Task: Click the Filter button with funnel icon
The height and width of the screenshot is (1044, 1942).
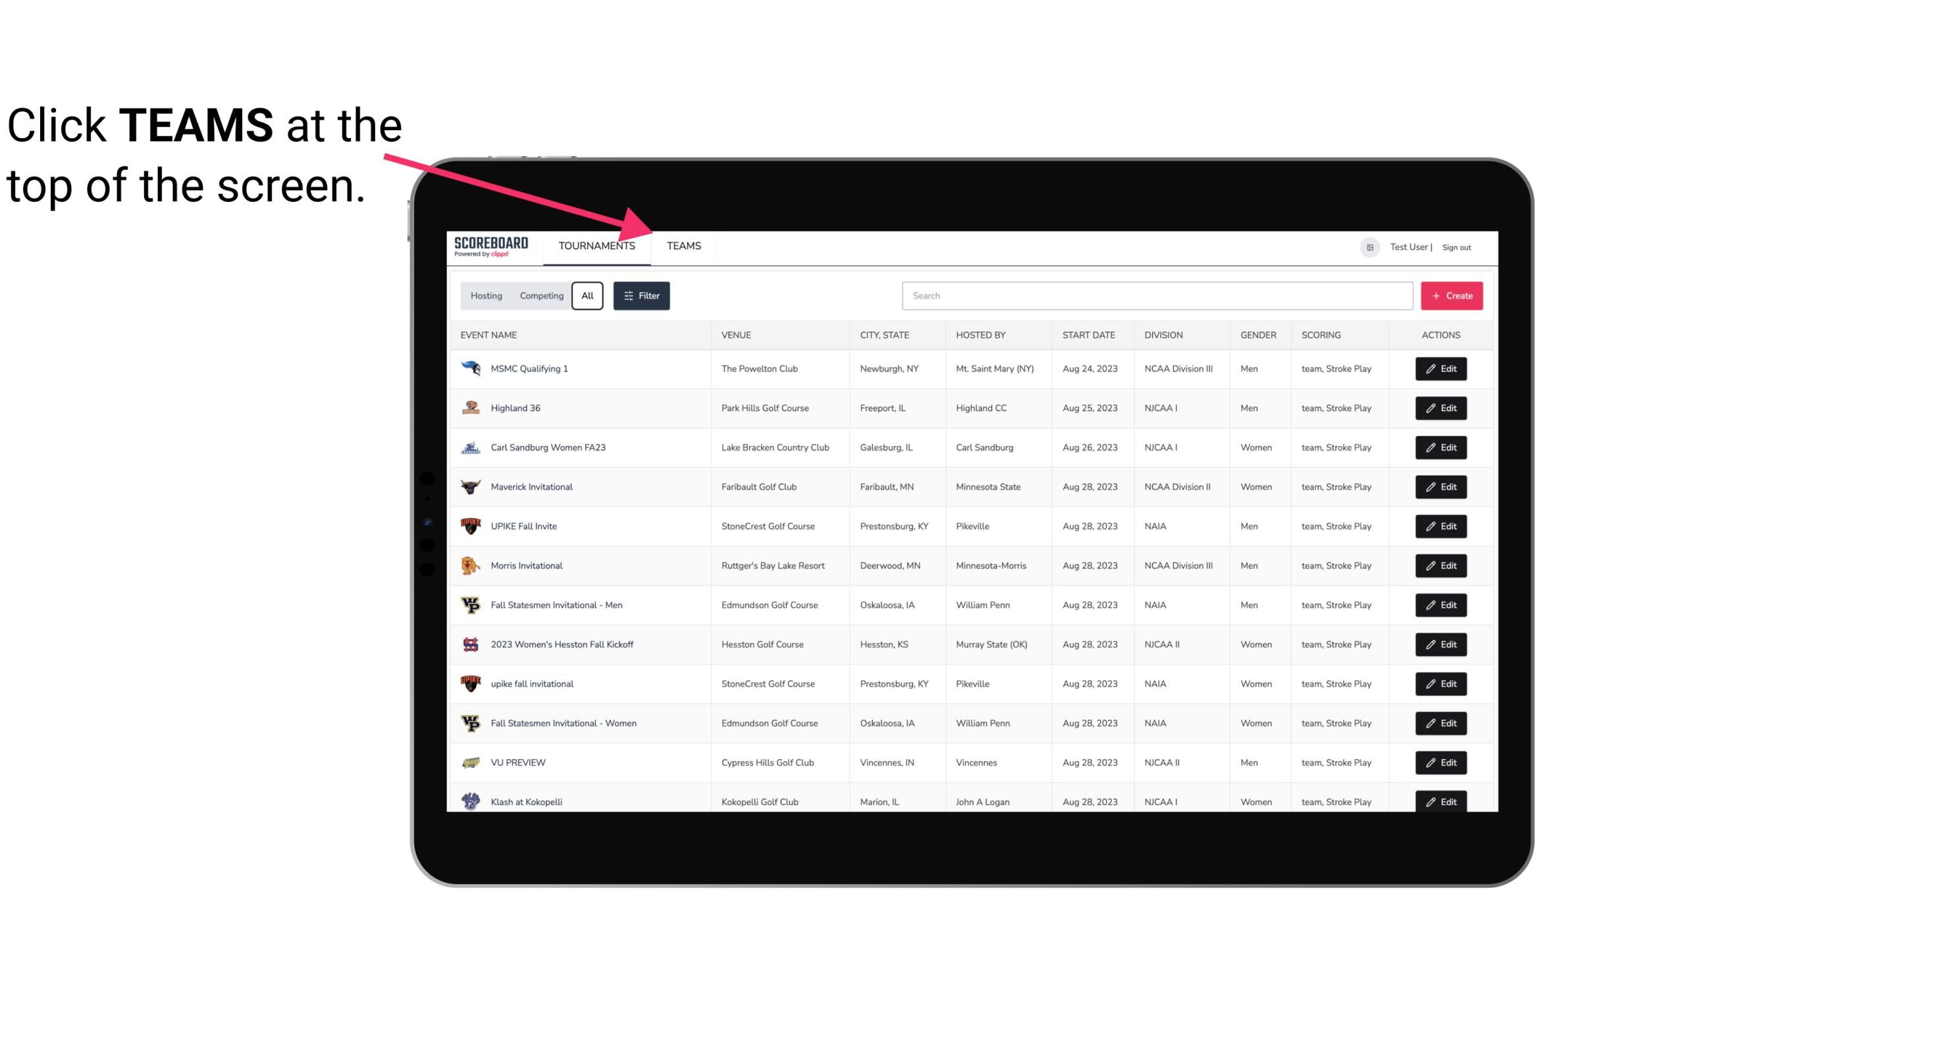Action: [641, 295]
